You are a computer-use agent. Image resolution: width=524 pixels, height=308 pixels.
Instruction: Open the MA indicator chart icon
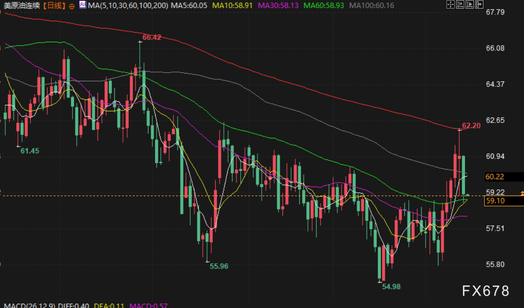point(83,5)
